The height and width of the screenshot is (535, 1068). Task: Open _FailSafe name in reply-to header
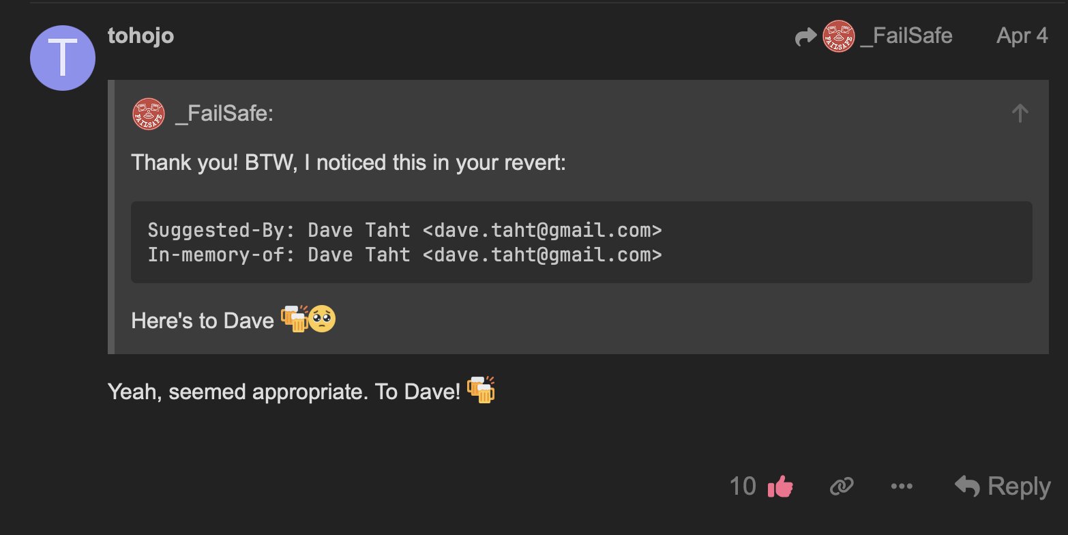(x=906, y=36)
